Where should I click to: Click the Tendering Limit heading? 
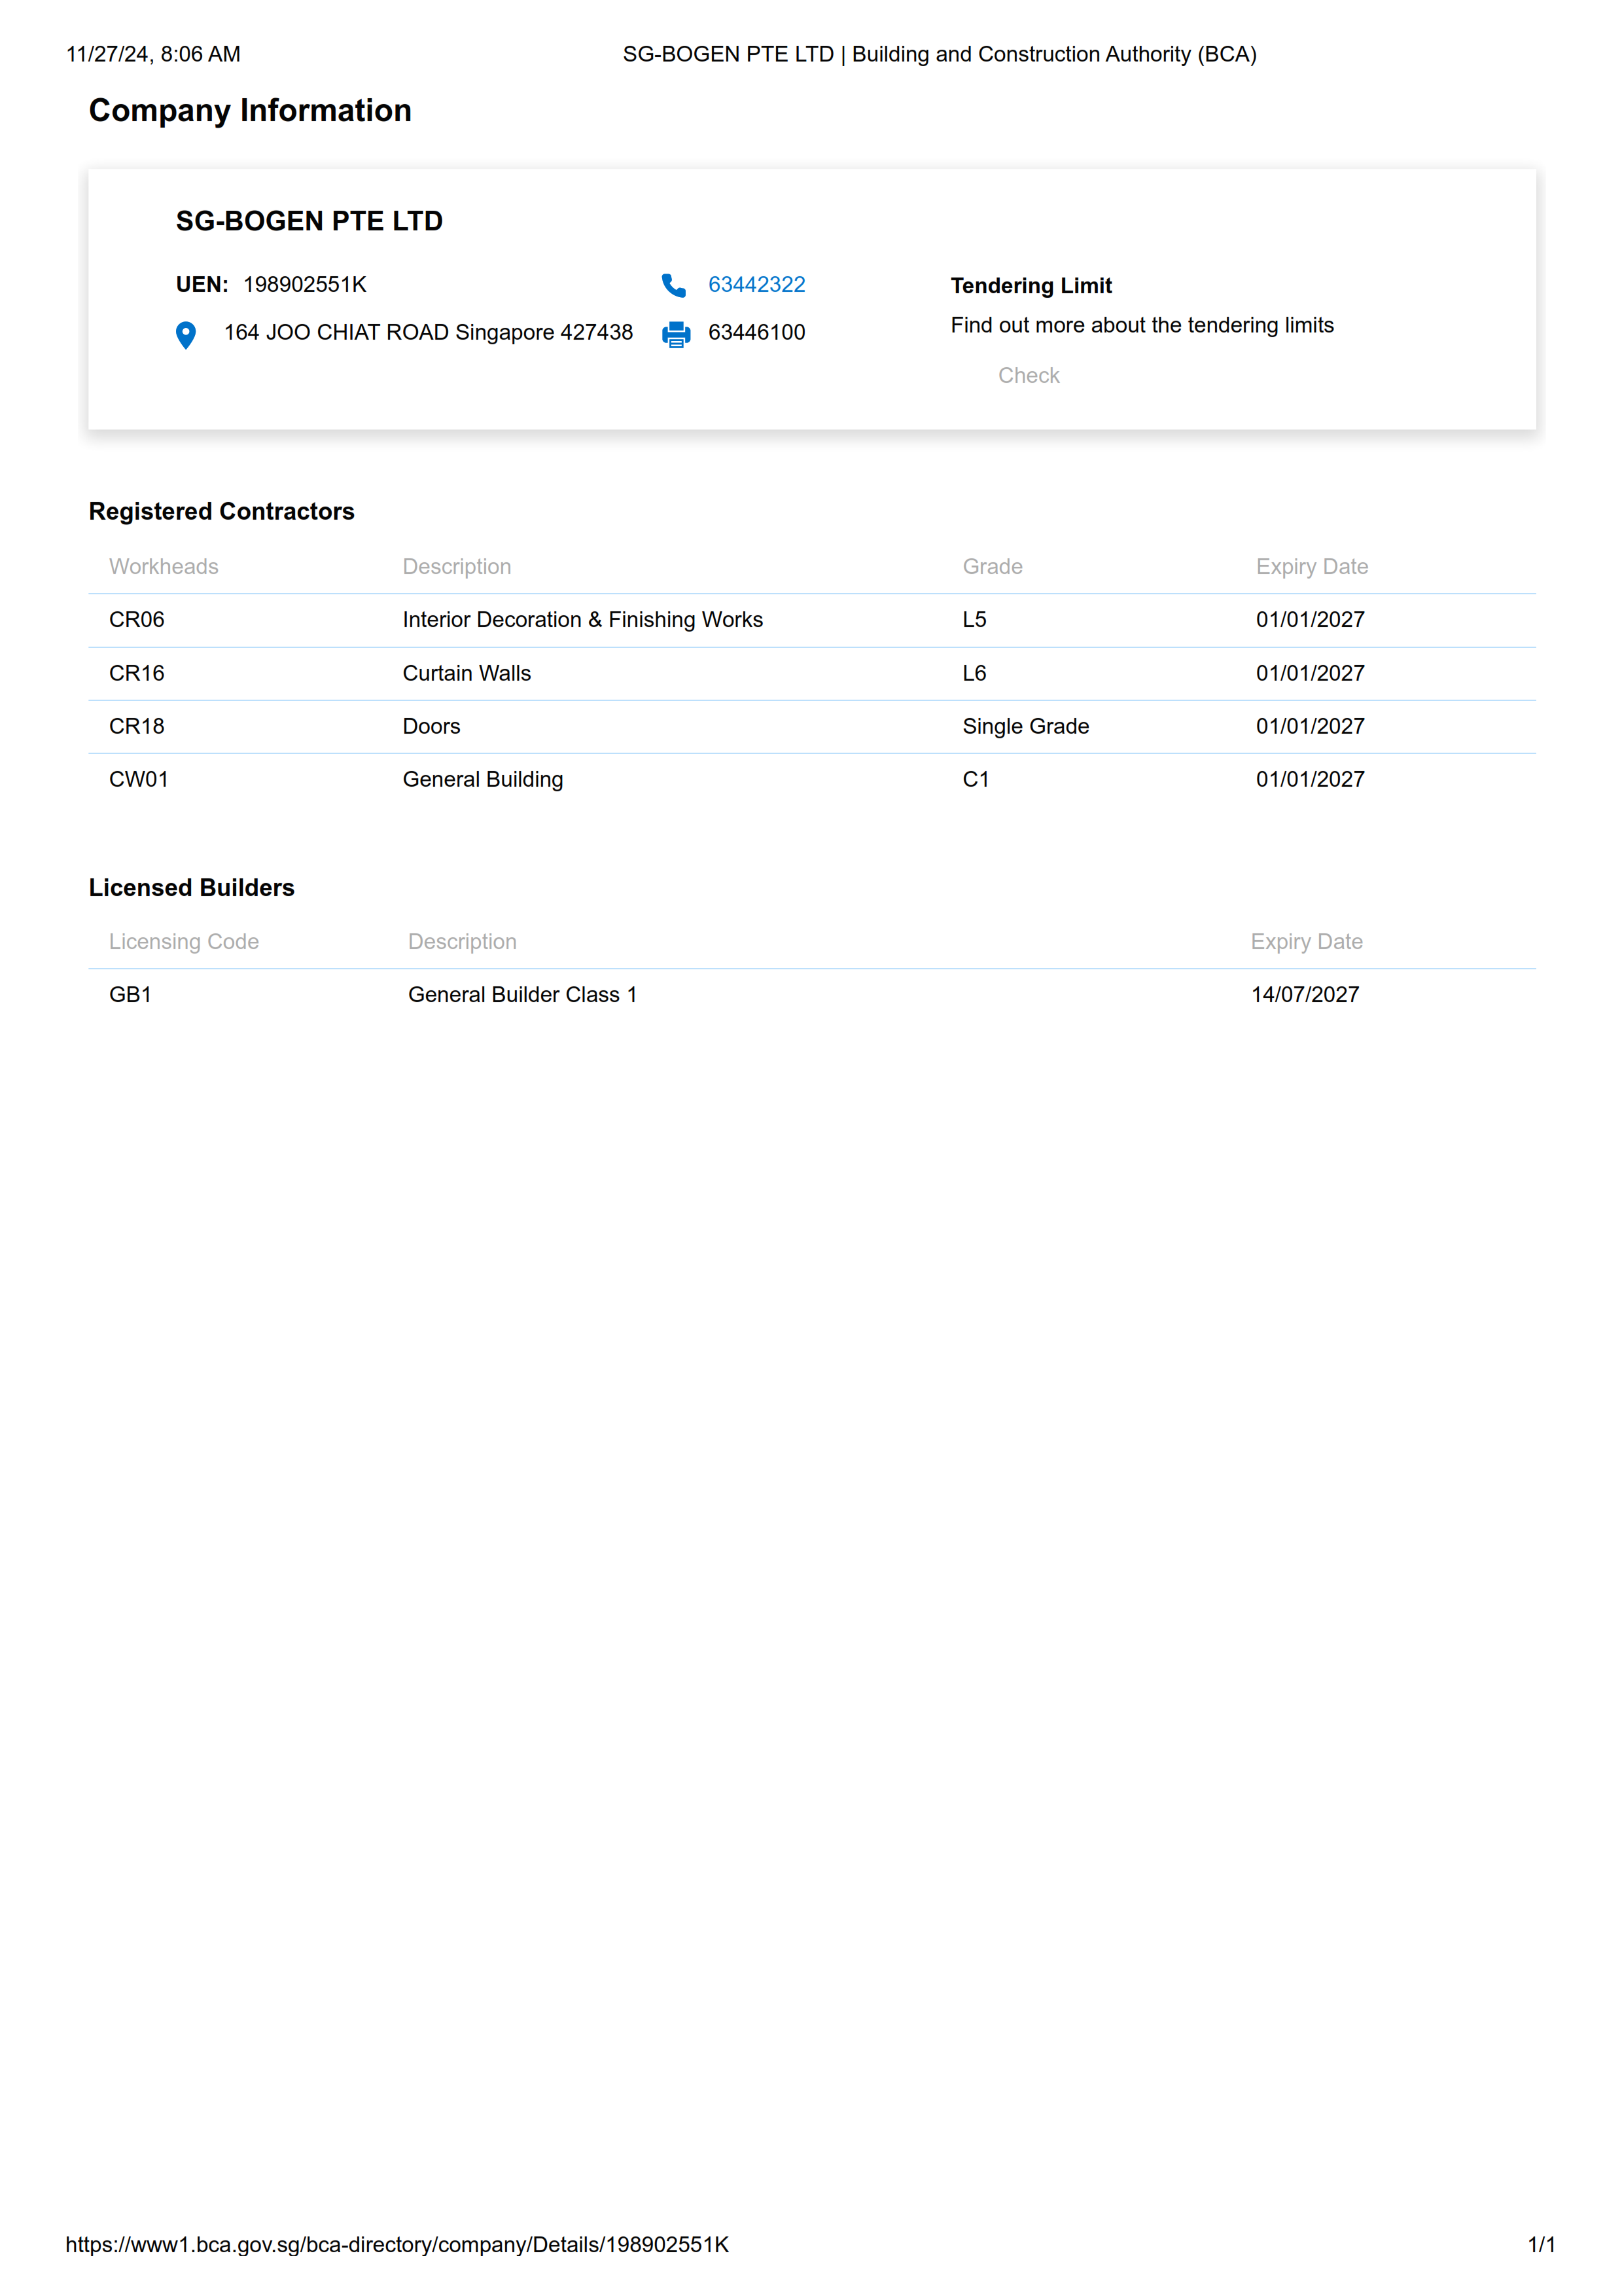1031,286
